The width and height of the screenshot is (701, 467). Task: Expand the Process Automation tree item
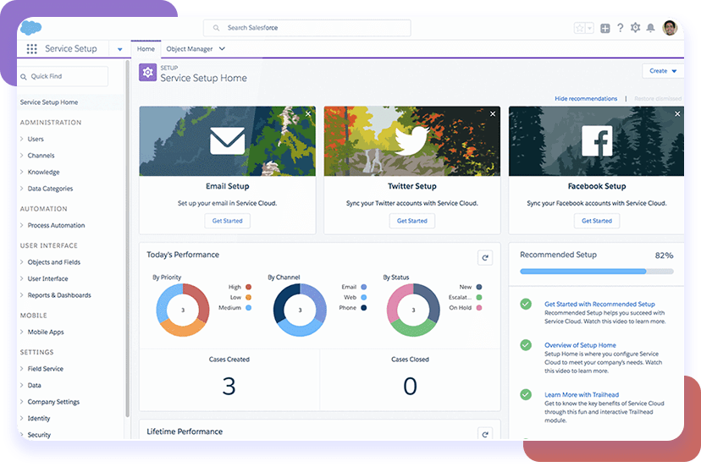pos(21,225)
